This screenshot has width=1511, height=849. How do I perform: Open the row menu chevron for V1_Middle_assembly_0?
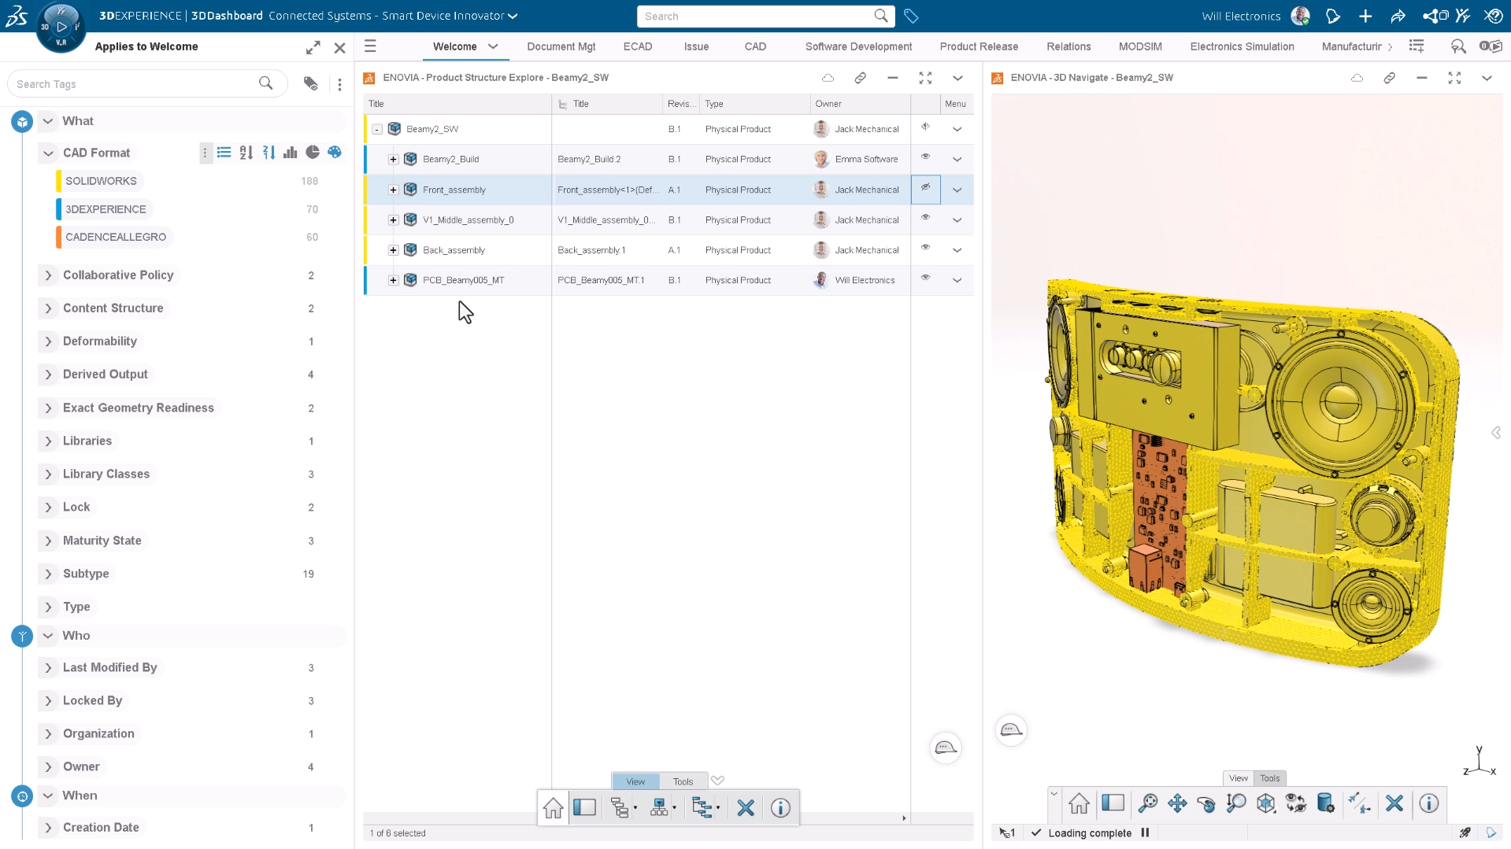957,220
